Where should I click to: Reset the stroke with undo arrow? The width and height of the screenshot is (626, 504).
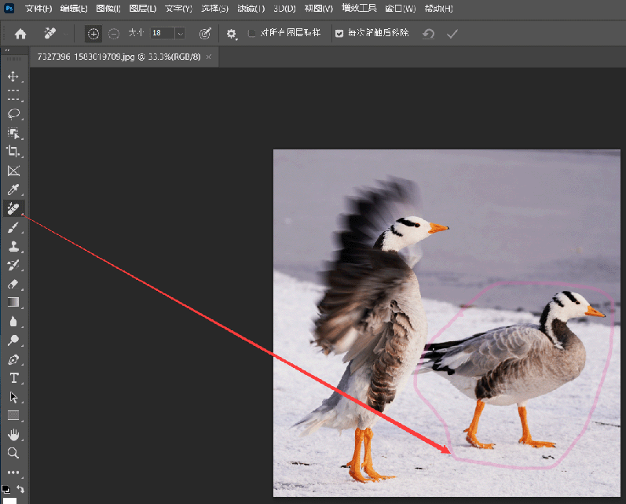pyautogui.click(x=428, y=34)
